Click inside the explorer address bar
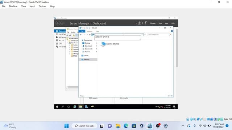 point(117,35)
